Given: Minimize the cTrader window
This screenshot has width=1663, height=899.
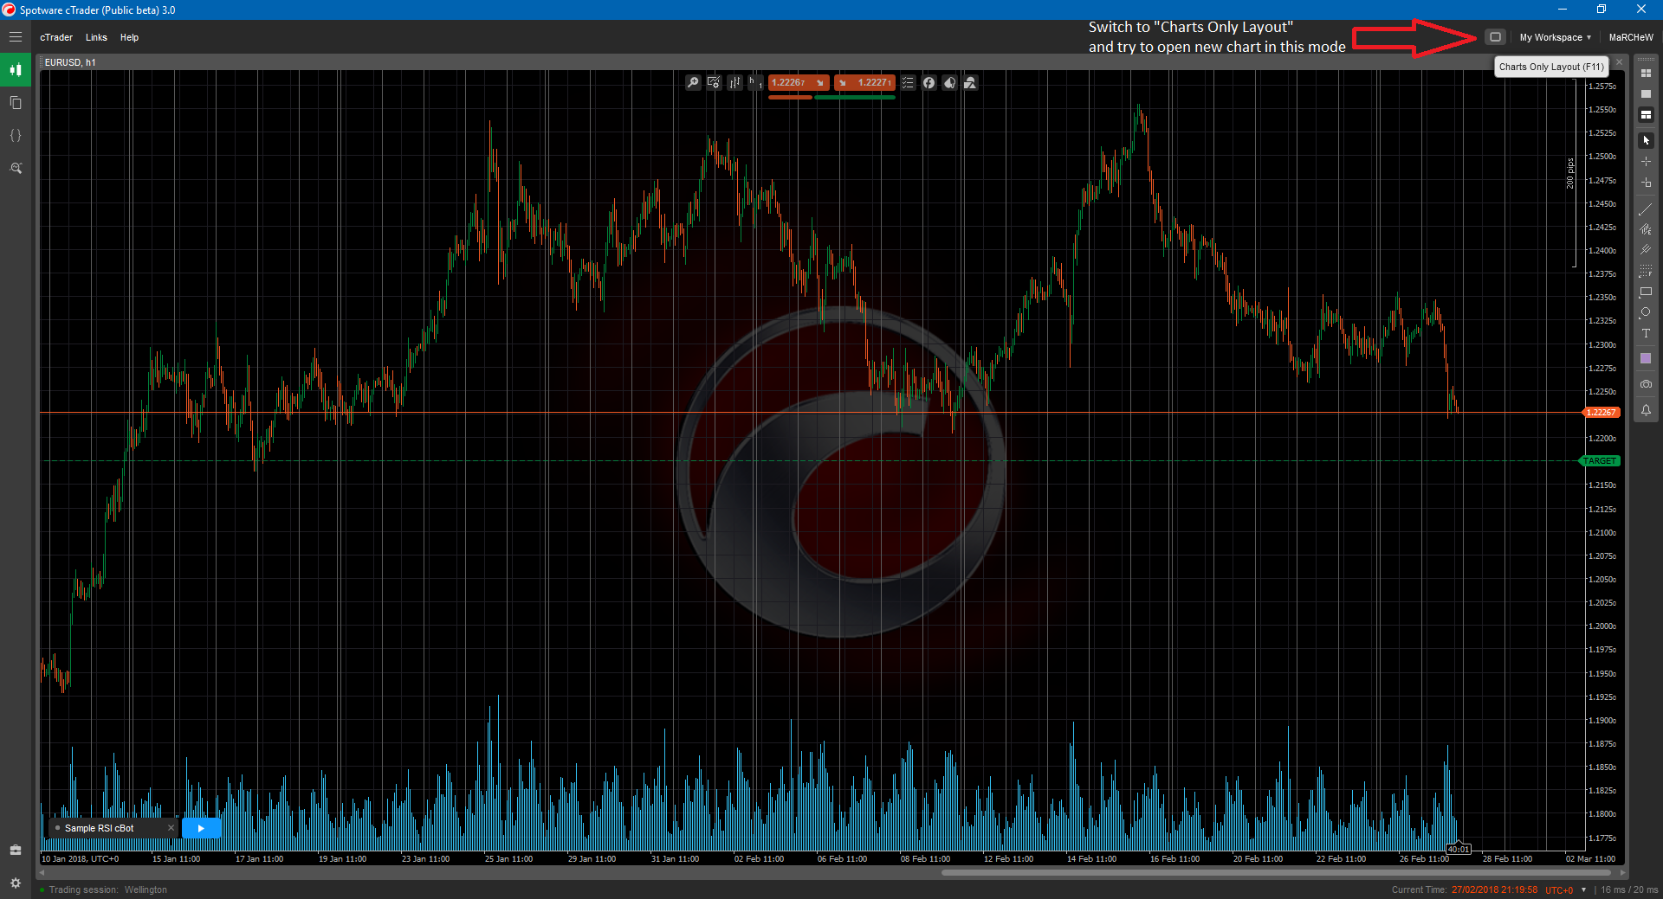Looking at the screenshot, I should tap(1563, 10).
